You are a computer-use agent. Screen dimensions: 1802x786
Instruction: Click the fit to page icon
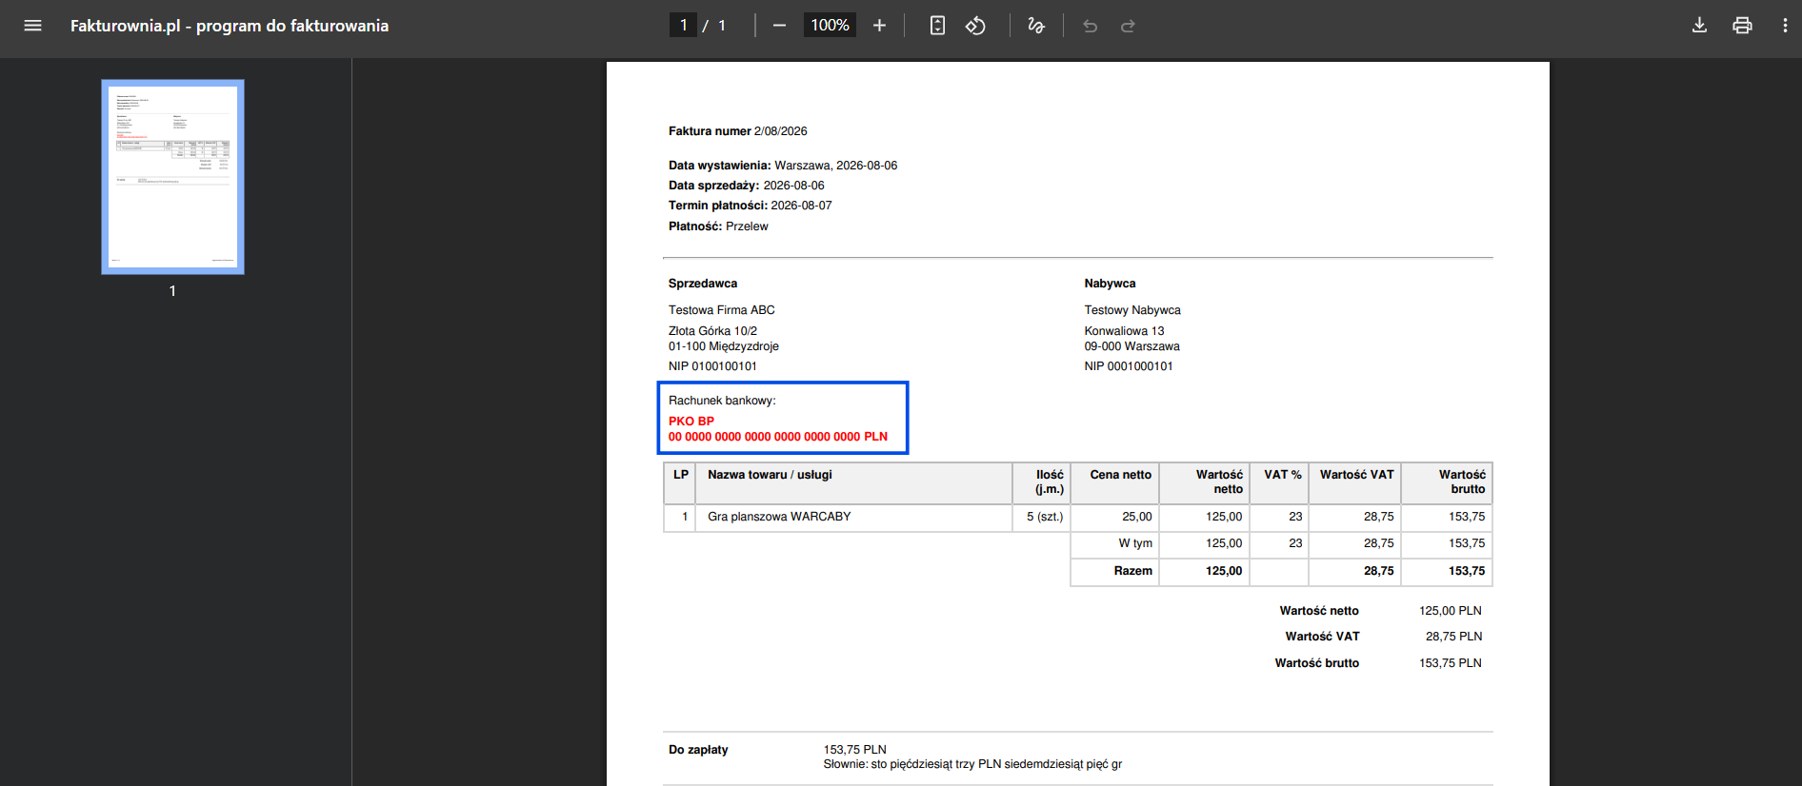[937, 26]
